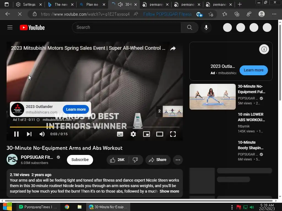Focus the YouTube Search field
Image resolution: width=282 pixels, height=211 pixels.
[126, 27]
